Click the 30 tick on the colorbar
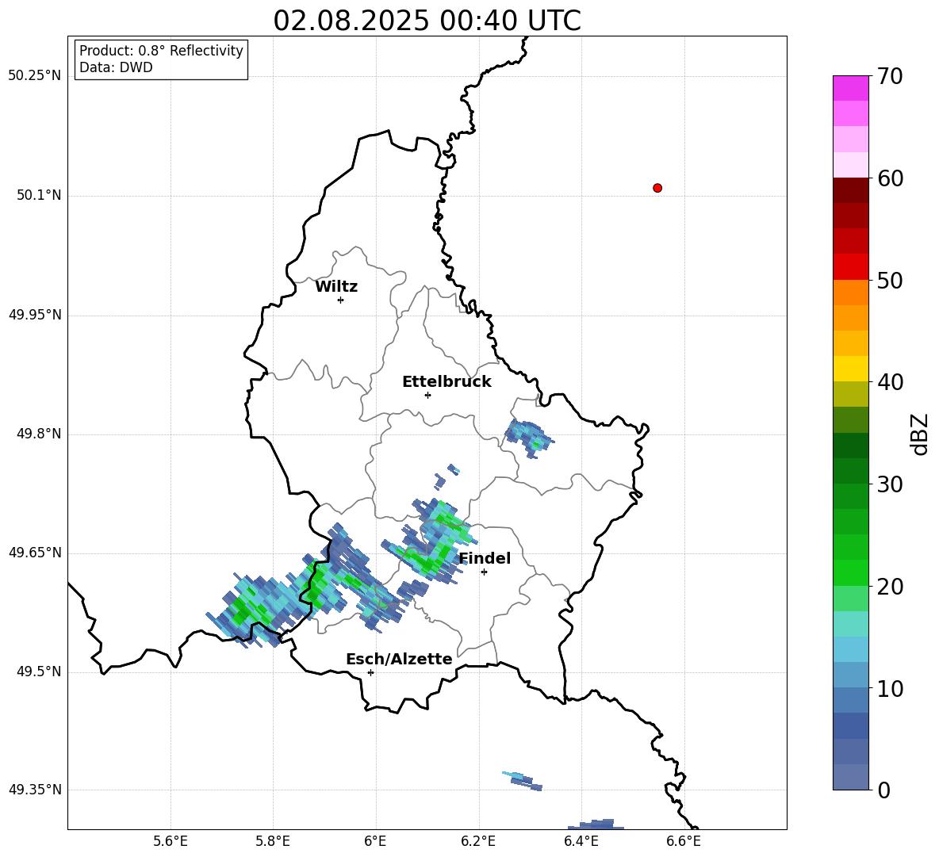Image resolution: width=939 pixels, height=857 pixels. point(890,484)
